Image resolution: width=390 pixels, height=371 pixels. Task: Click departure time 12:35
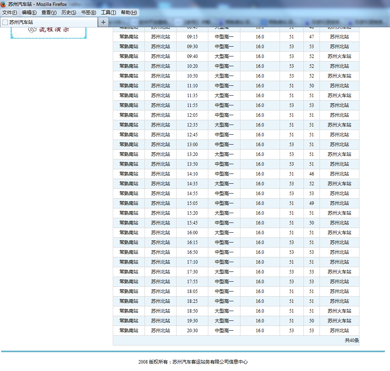coord(192,125)
